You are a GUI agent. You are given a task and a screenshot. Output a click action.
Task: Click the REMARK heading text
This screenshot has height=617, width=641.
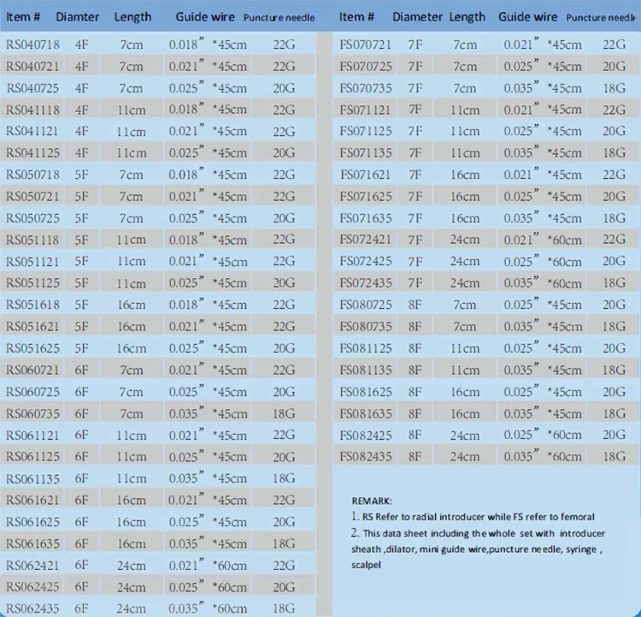pos(372,500)
